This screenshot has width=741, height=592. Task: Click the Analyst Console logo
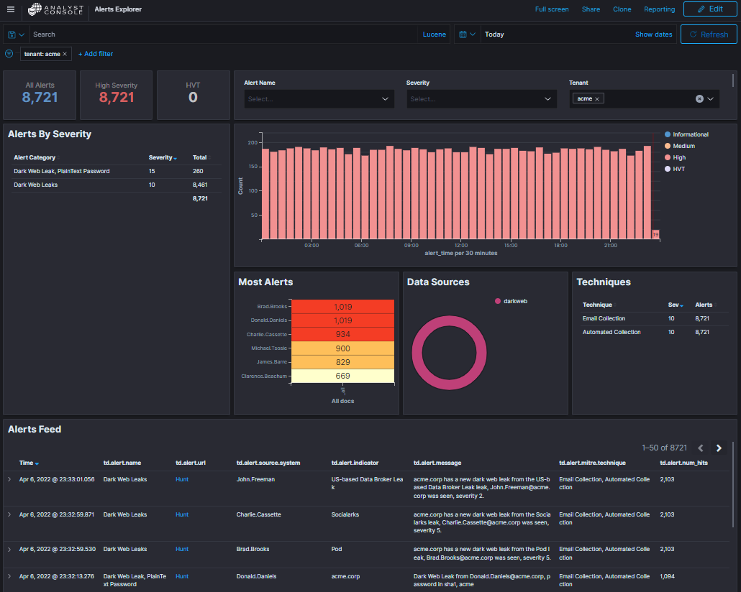[x=50, y=9]
